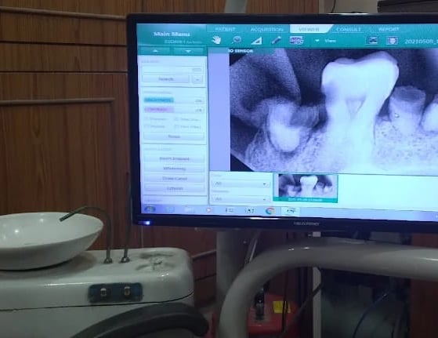Open the REPORT tab

(x=389, y=29)
